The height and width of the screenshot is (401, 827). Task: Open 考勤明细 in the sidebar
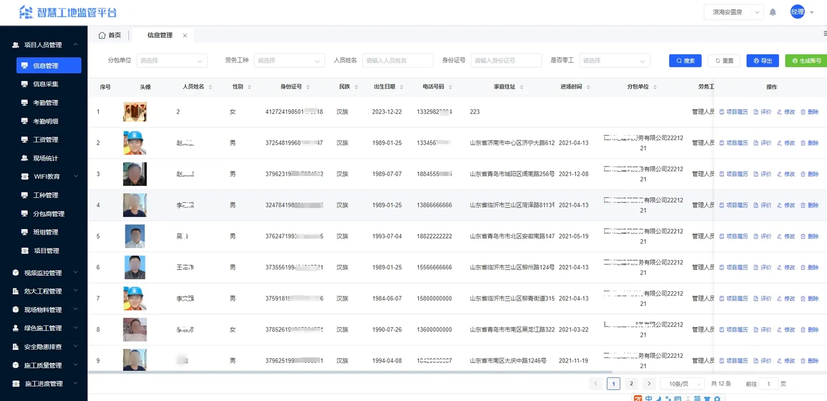(x=45, y=121)
